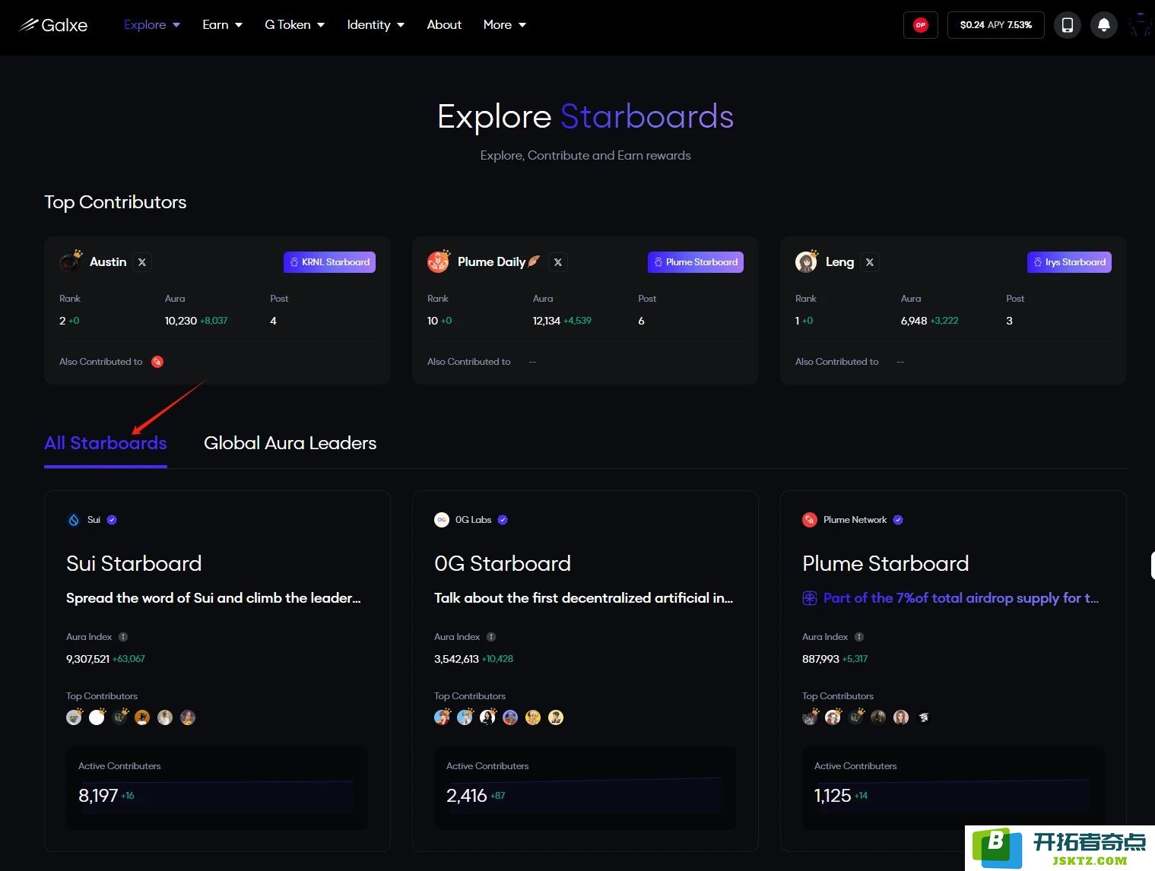This screenshot has width=1155, height=871.
Task: Open Leng's X profile icon
Action: pyautogui.click(x=870, y=262)
